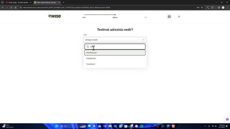Go back to the Kart step
230x129 pixels.
[x=84, y=18]
